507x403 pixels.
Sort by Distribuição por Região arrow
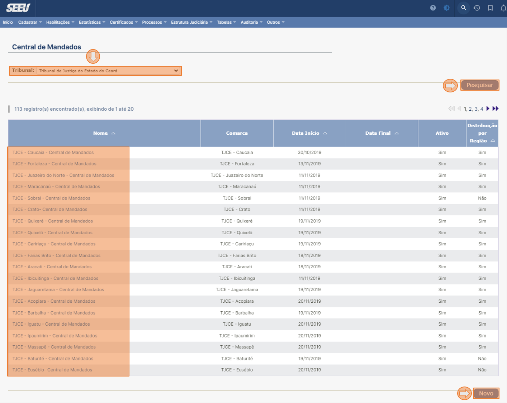point(493,141)
